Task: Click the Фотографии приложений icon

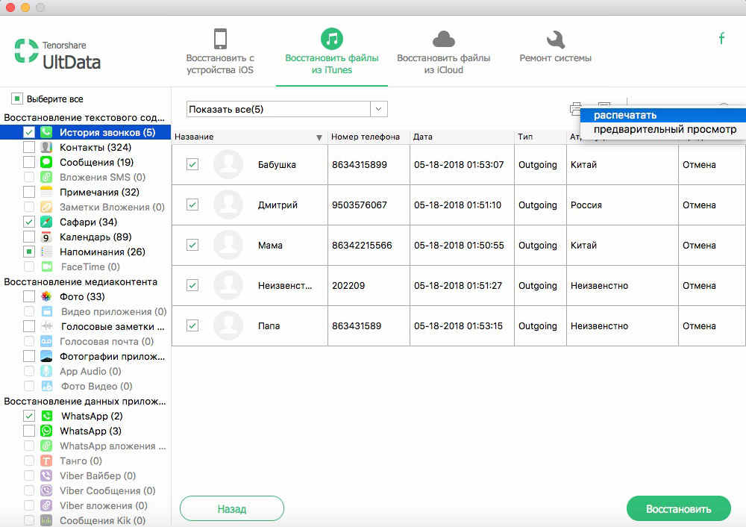Action: click(x=46, y=356)
